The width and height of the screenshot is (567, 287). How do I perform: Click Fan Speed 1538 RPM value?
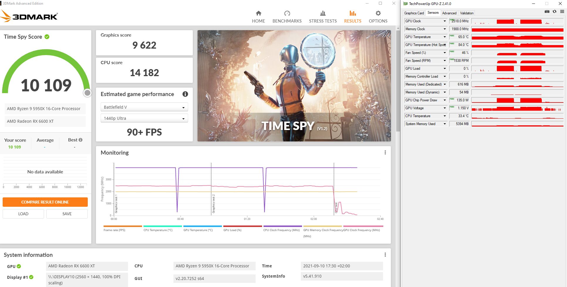coord(459,61)
